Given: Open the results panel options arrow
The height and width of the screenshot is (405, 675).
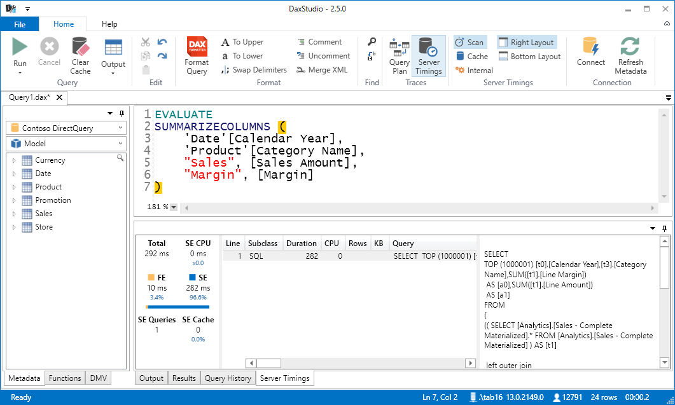Looking at the screenshot, I should 653,228.
